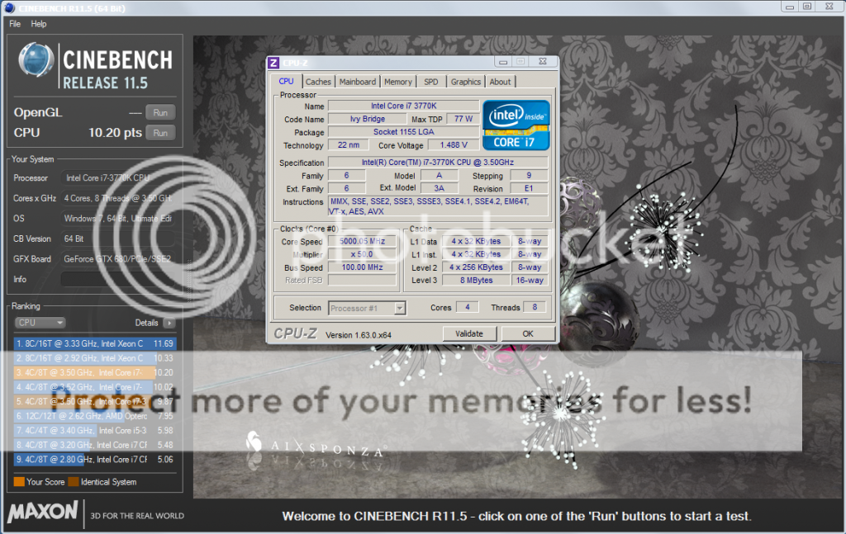Click OK to close CPU-Z
Screen dimensions: 846x534
point(528,333)
